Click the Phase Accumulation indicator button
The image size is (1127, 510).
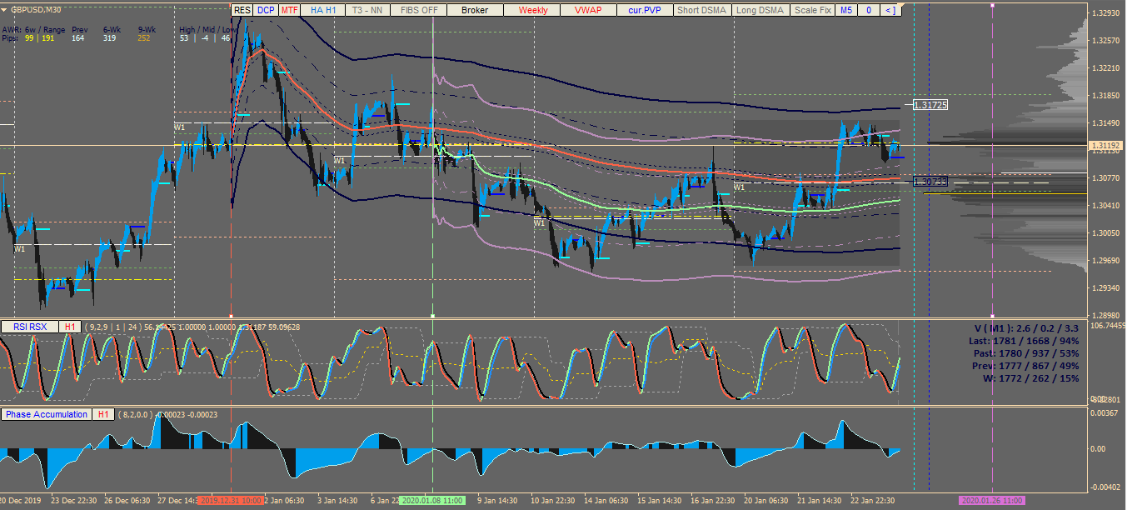[x=47, y=414]
